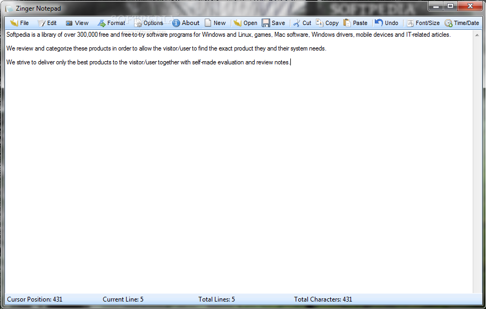Image resolution: width=486 pixels, height=309 pixels.
Task: Click the Edit pencil icon
Action: 41,23
